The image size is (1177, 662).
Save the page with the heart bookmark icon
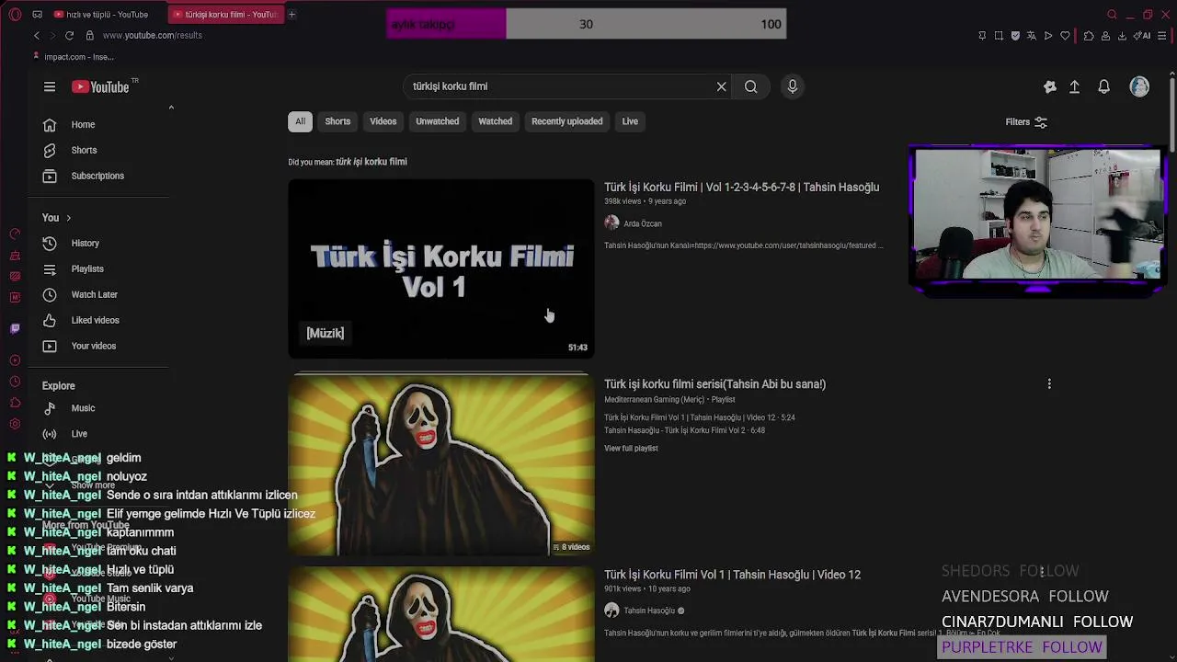coord(1065,36)
